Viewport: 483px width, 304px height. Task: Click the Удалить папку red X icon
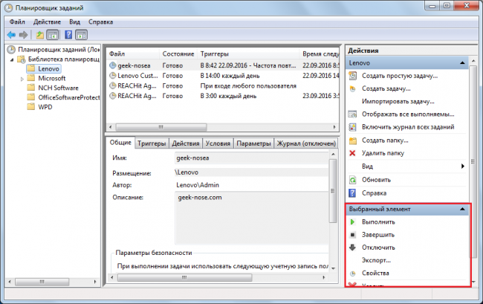coord(353,153)
